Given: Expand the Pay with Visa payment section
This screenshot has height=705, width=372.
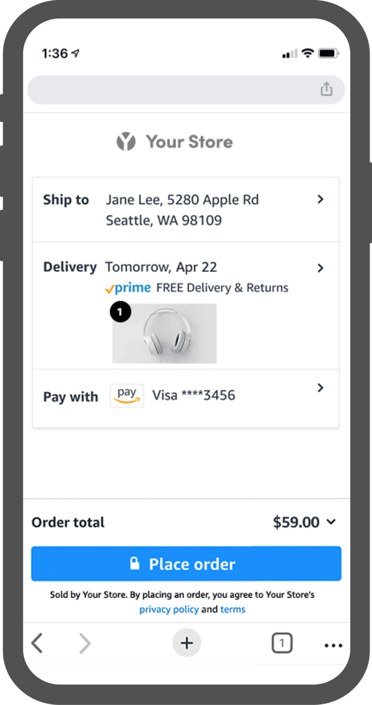Looking at the screenshot, I should 321,388.
